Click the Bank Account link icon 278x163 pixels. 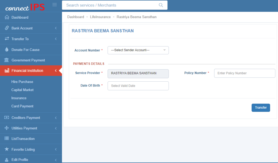(7, 28)
